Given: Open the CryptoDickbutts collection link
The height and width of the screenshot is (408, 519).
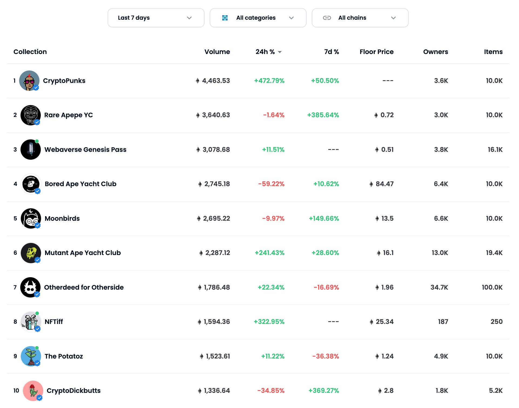Looking at the screenshot, I should 73,391.
